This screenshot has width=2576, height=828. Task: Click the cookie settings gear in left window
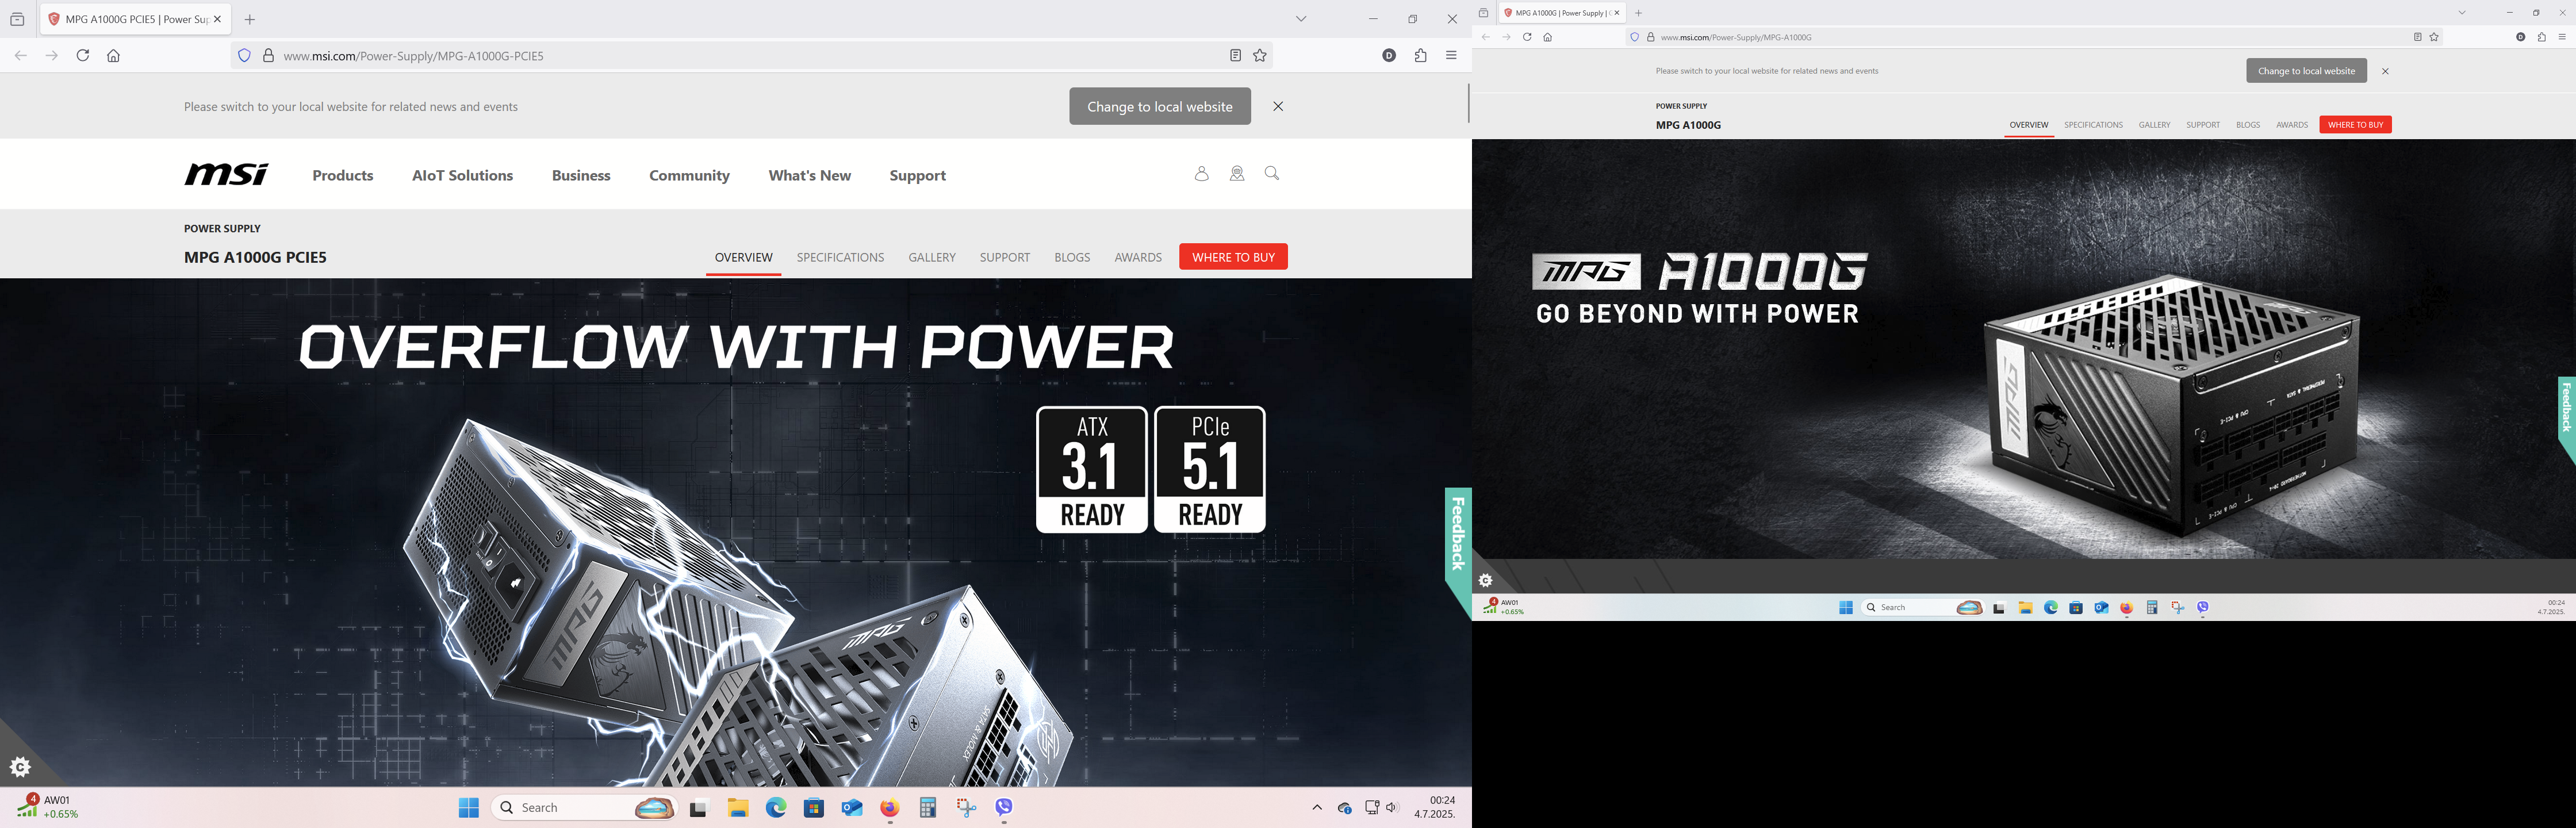[x=20, y=767]
